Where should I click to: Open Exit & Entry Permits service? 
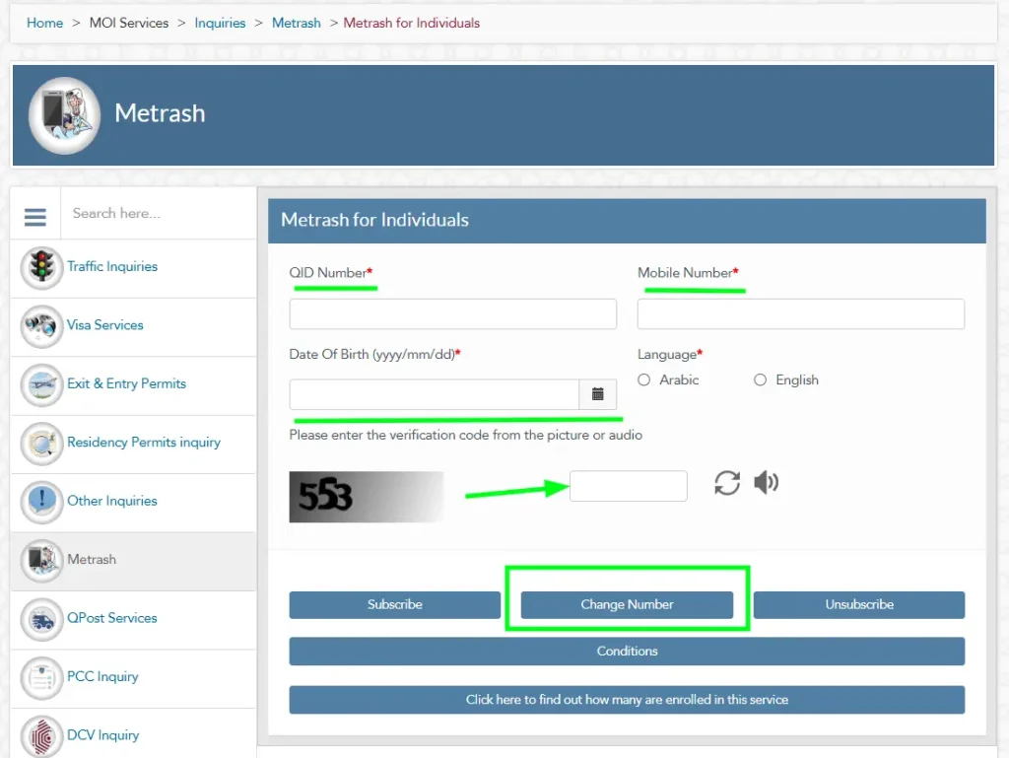(40, 385)
